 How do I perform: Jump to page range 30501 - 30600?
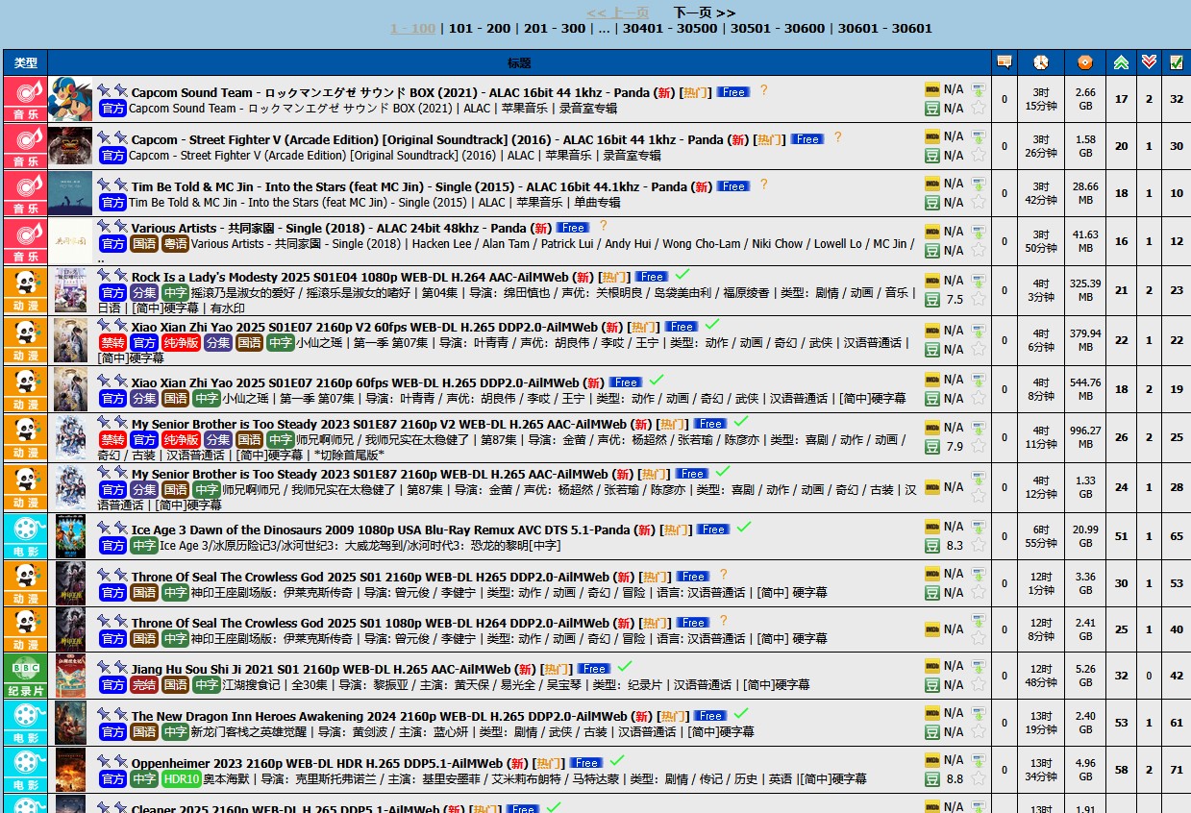tap(778, 29)
